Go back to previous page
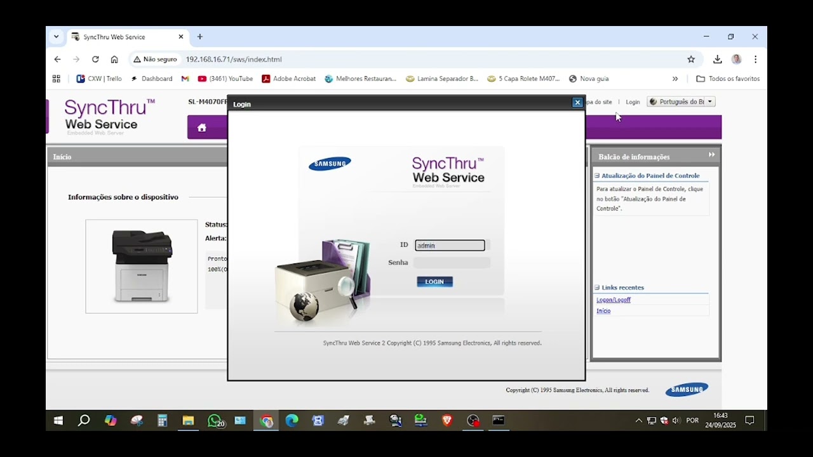The image size is (813, 457). 57,59
